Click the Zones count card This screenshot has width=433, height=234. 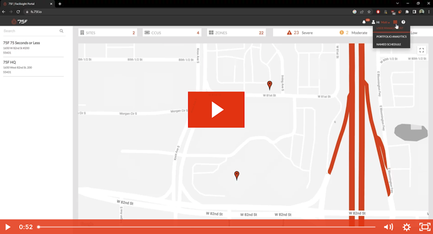click(x=236, y=32)
